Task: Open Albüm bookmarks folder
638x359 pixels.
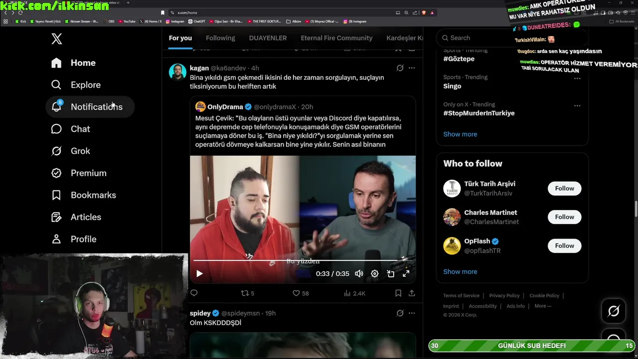Action: [x=294, y=21]
